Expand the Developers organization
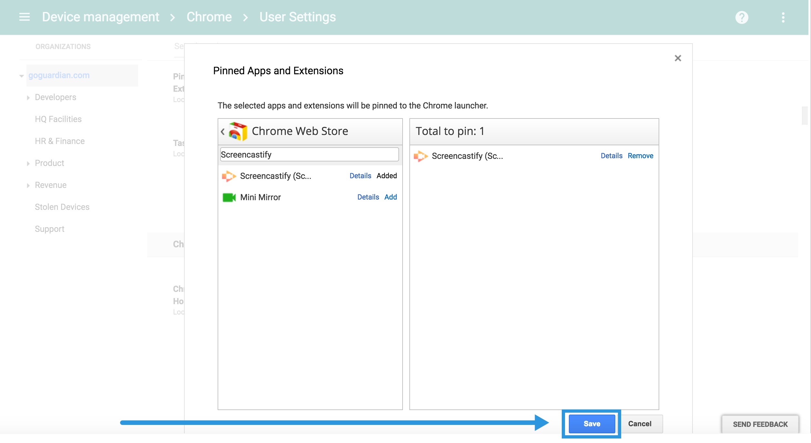This screenshot has height=443, width=811. pos(28,98)
